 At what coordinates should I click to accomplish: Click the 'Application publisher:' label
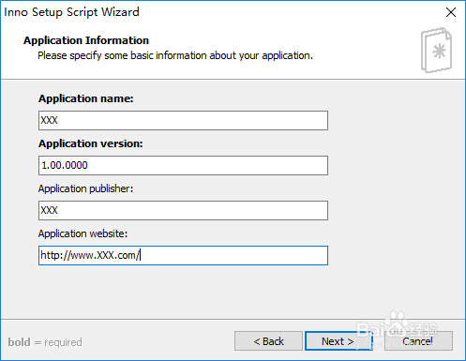tap(85, 188)
